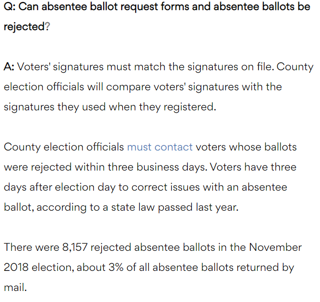Click the word "must" in the blue link
This screenshot has width=320, height=302.
click(x=139, y=147)
